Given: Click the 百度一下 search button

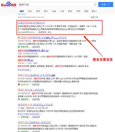Looking at the screenshot, I should (106, 4).
